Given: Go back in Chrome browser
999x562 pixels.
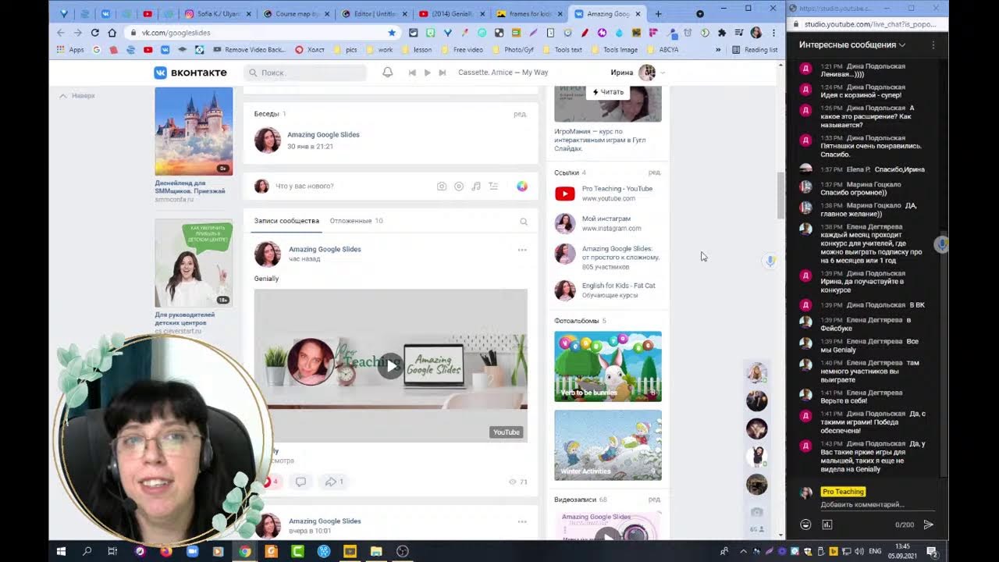Looking at the screenshot, I should (x=60, y=33).
